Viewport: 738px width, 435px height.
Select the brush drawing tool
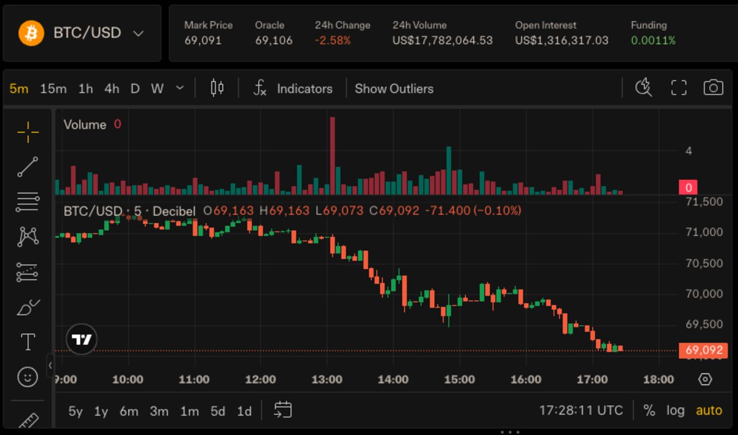[x=28, y=307]
